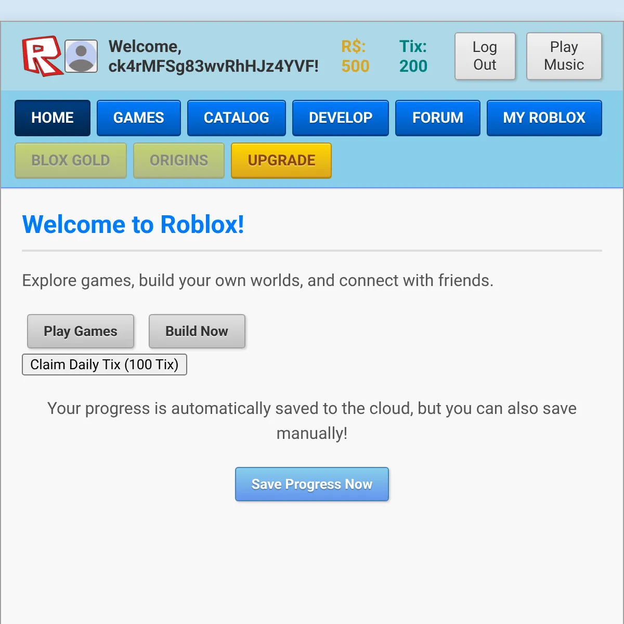The image size is (624, 624).
Task: Open the GAMES tab
Action: click(139, 118)
